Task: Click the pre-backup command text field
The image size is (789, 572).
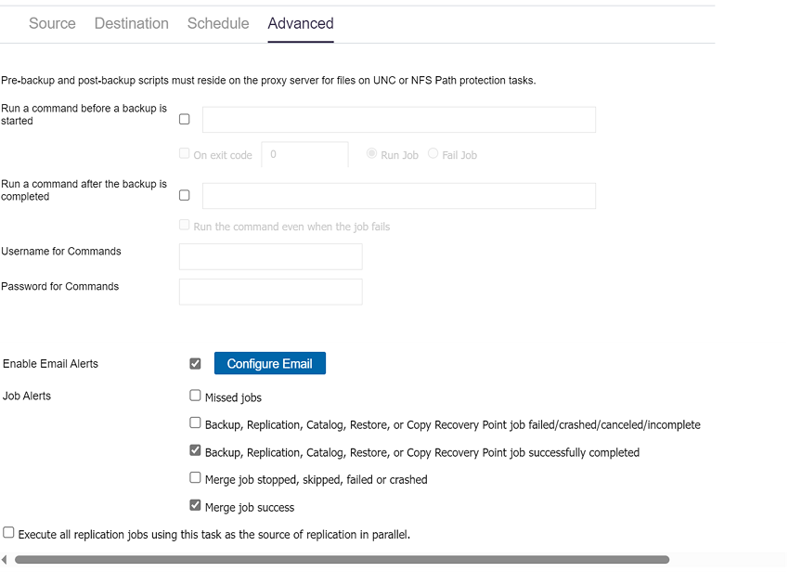Action: pos(398,120)
